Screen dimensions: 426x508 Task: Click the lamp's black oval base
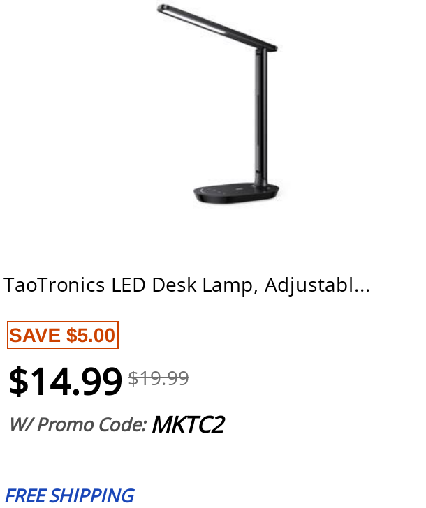[x=236, y=194]
